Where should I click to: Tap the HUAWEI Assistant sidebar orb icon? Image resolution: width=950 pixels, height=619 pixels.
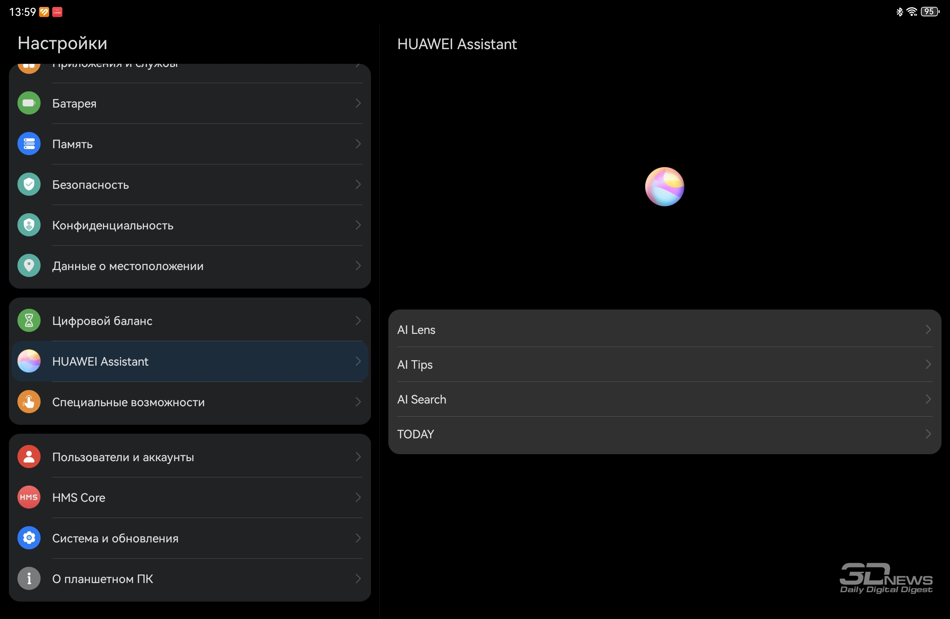pyautogui.click(x=29, y=361)
